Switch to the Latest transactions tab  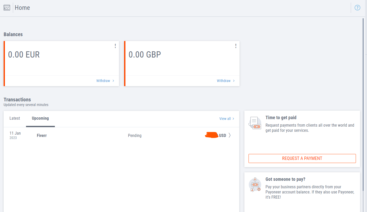point(15,118)
